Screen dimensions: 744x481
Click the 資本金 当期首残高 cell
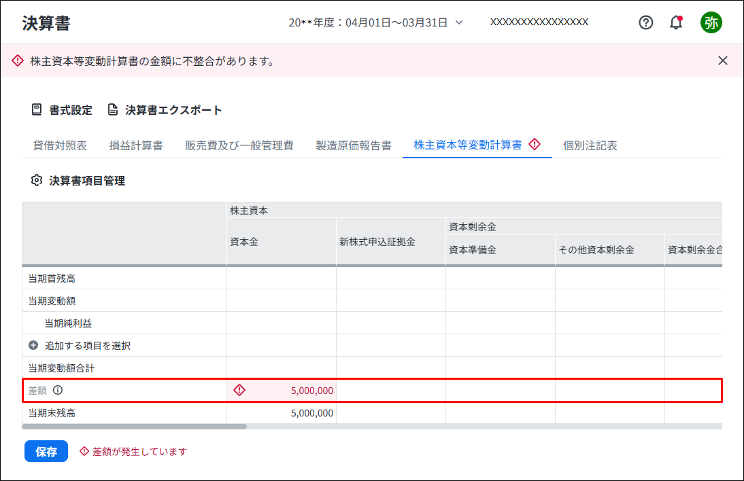pyautogui.click(x=281, y=279)
